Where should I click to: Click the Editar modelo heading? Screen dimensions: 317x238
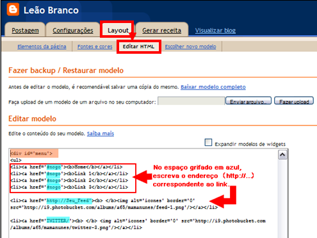32,119
